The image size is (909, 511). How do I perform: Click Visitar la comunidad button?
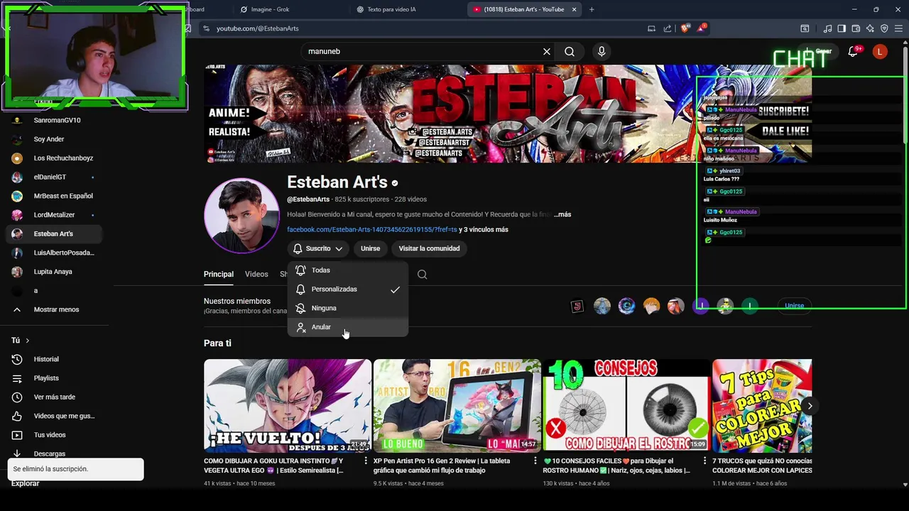429,248
